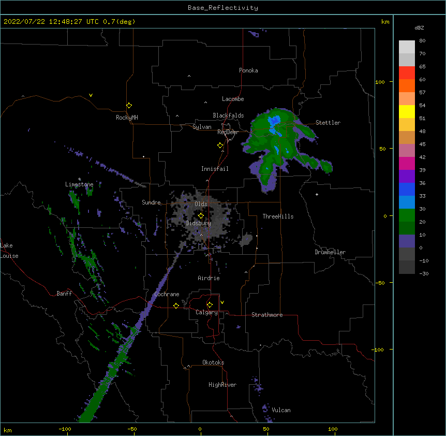Click the dBZ legend label
The width and height of the screenshot is (446, 436).
click(x=419, y=27)
